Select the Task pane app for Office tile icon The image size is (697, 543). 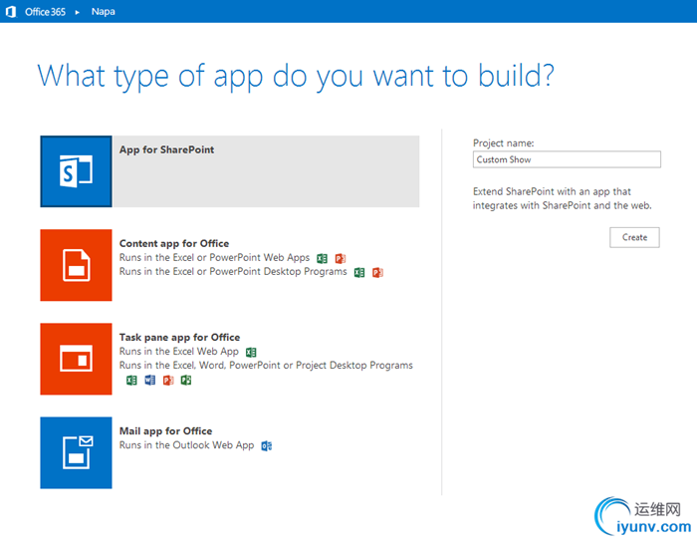tap(76, 359)
